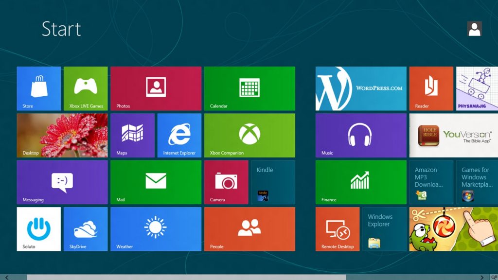Launch Xbox LIVE Games
The image size is (498, 280).
coord(86,88)
